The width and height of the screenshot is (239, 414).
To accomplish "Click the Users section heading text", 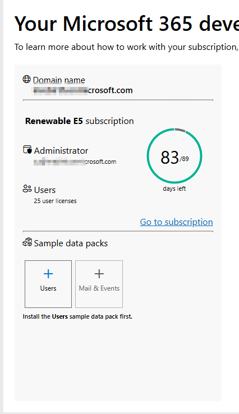I will (x=45, y=190).
